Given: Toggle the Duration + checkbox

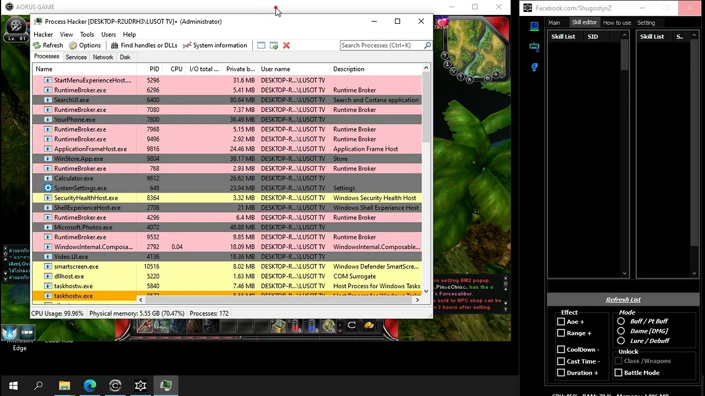Looking at the screenshot, I should 561,372.
